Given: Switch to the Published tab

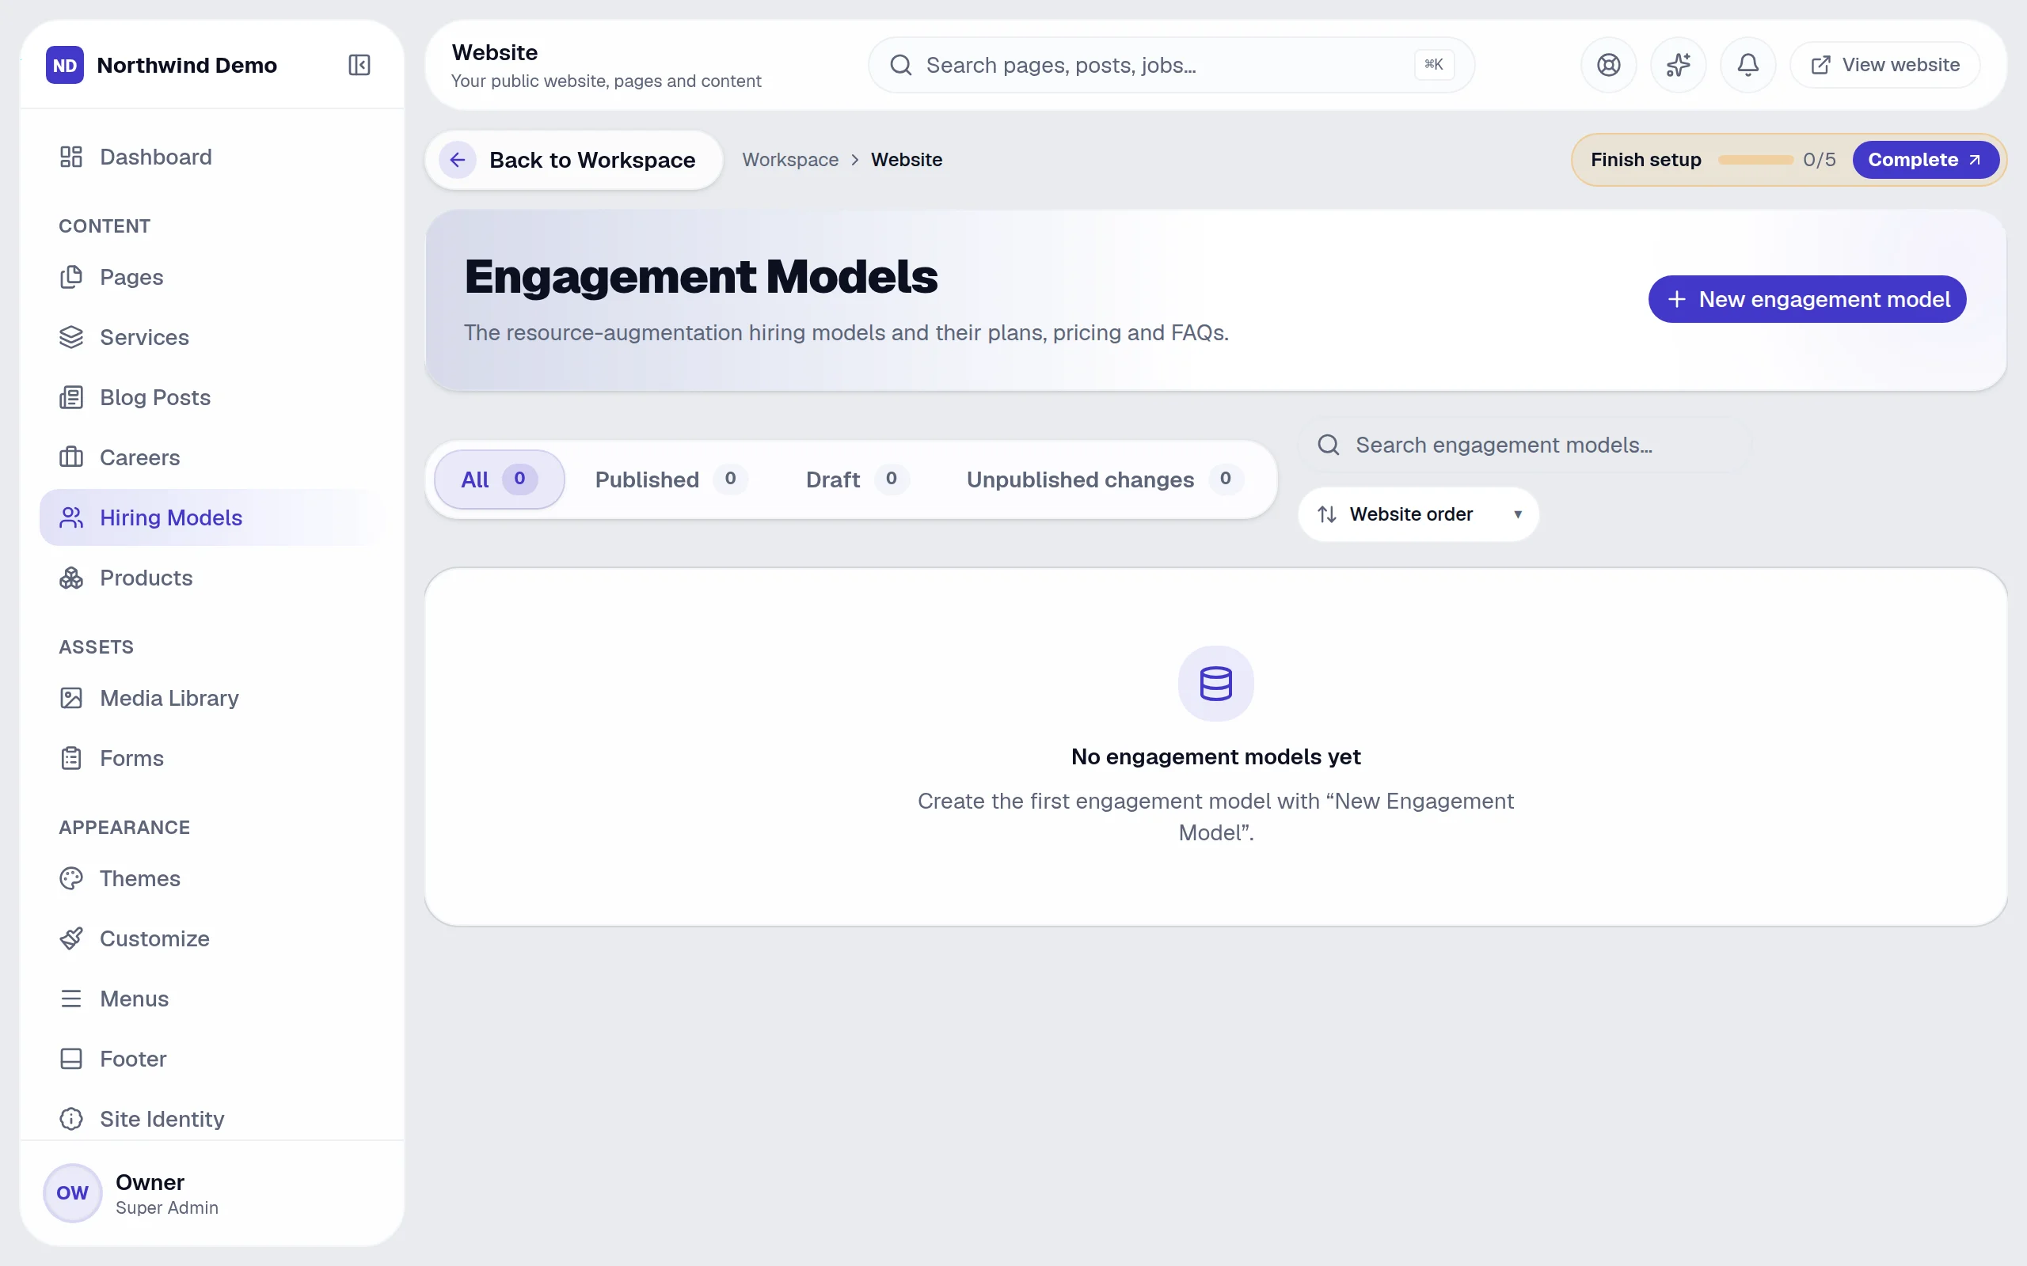Looking at the screenshot, I should (671, 479).
